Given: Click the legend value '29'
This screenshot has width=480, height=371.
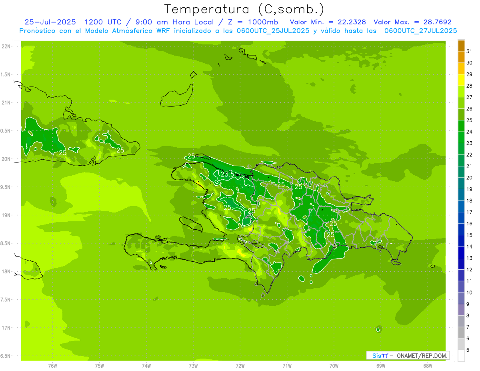Looking at the screenshot, I should [470, 74].
